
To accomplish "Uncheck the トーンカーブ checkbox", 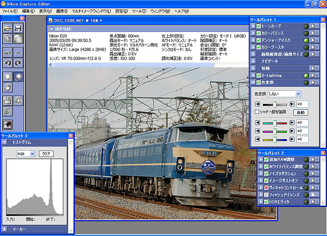I will tap(259, 26).
